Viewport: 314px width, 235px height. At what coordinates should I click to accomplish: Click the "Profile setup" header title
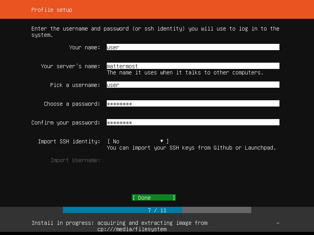click(52, 10)
